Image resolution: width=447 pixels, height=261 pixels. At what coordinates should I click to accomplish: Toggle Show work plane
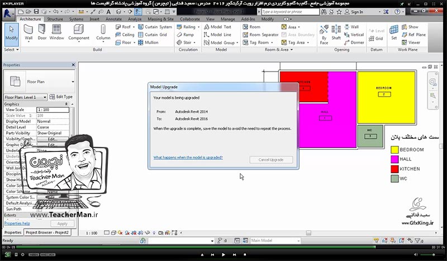coord(410,27)
